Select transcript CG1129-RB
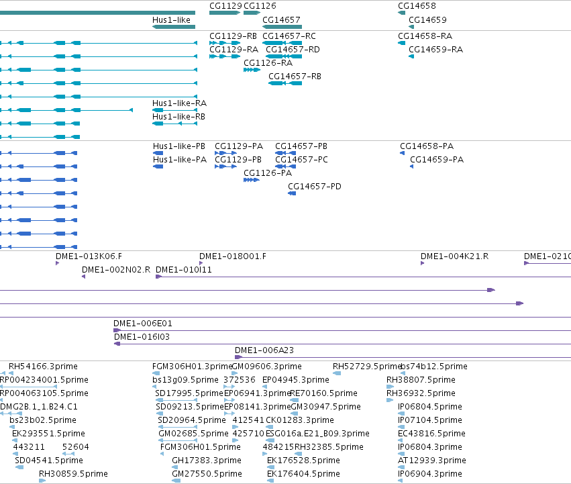The width and height of the screenshot is (571, 484). point(233,36)
